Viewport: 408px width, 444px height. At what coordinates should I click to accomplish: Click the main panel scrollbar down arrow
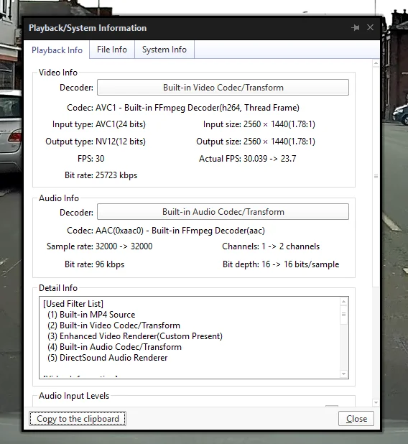pos(376,402)
